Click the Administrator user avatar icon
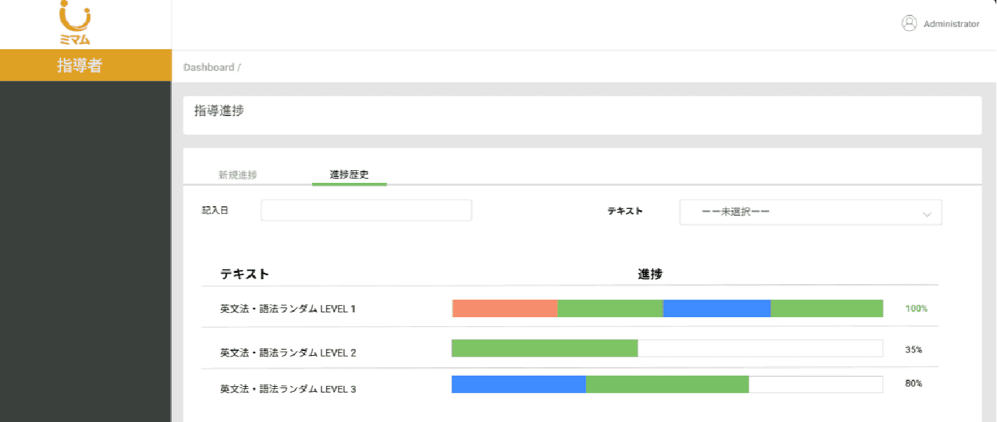Screen dimensions: 997x422 click(x=909, y=23)
